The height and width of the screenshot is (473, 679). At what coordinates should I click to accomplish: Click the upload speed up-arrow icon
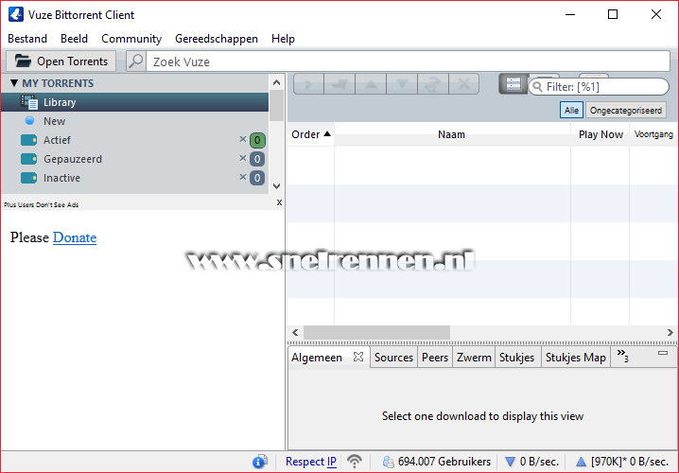click(581, 462)
